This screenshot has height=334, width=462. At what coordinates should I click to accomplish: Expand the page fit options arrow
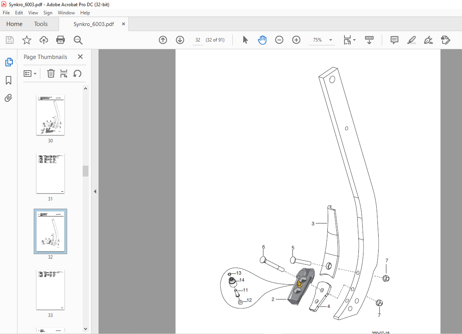(x=355, y=40)
